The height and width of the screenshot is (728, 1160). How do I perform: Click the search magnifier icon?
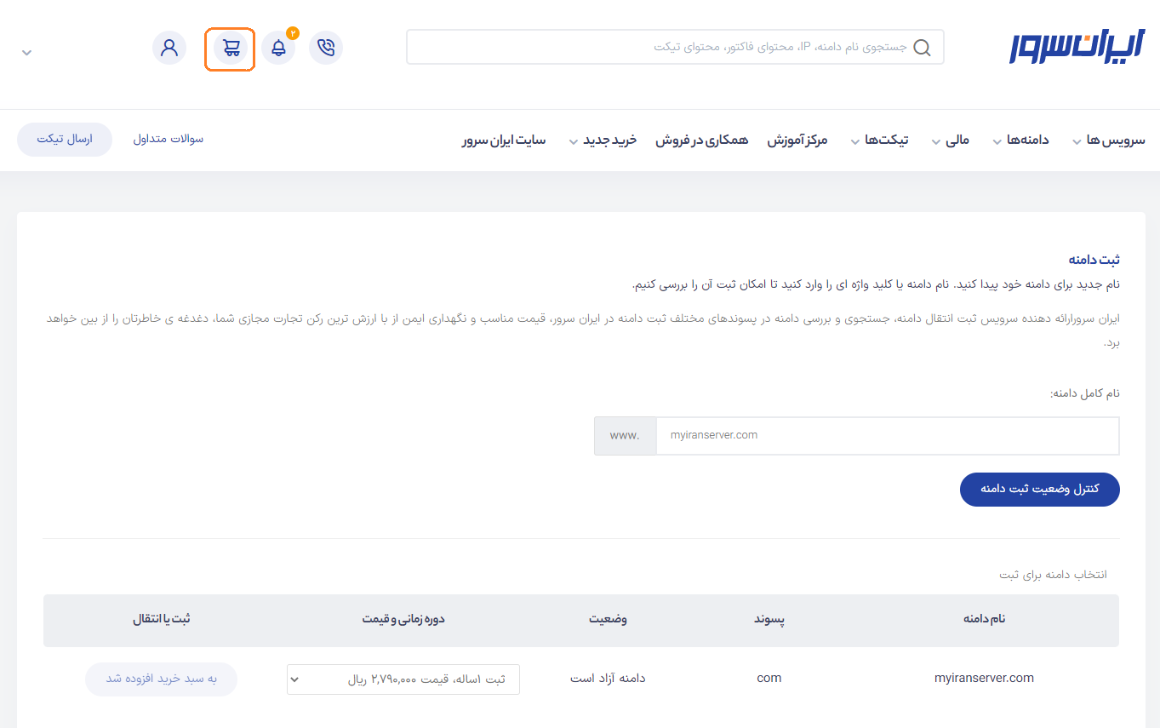[922, 48]
